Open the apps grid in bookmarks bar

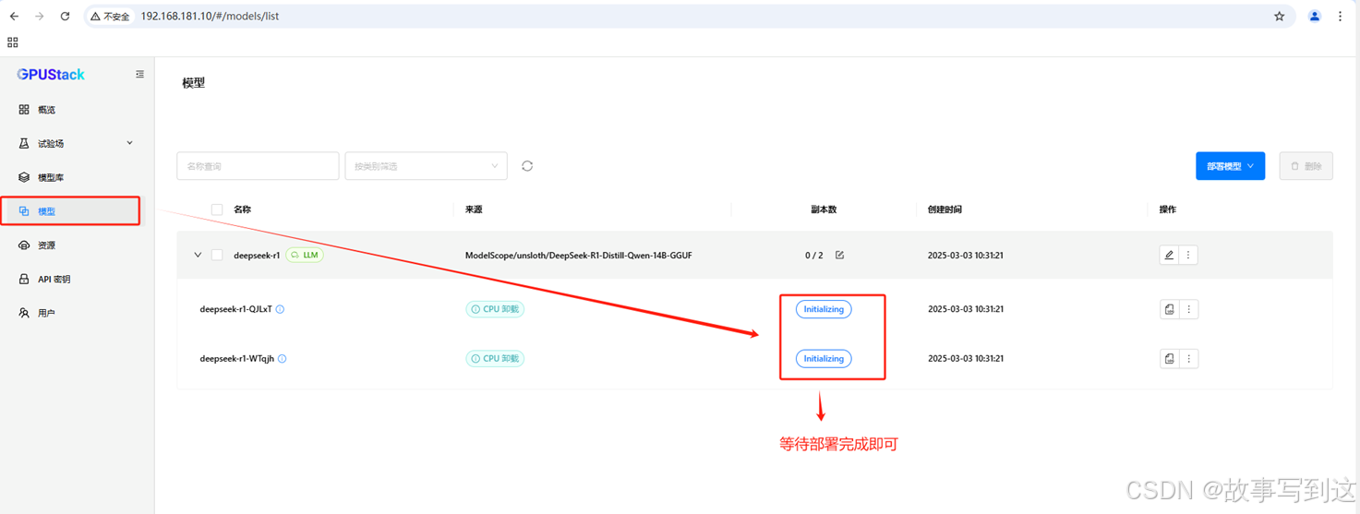coord(13,42)
